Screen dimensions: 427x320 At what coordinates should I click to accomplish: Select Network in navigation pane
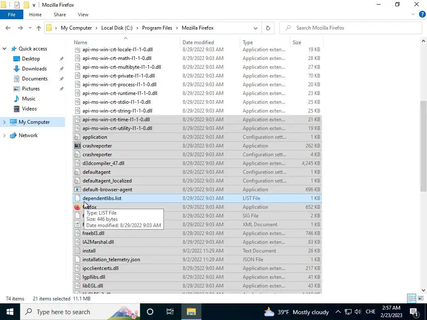28,135
